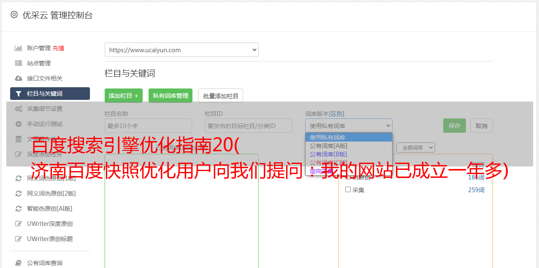Click the 私有词库管理 button
The height and width of the screenshot is (268, 539).
(x=171, y=96)
